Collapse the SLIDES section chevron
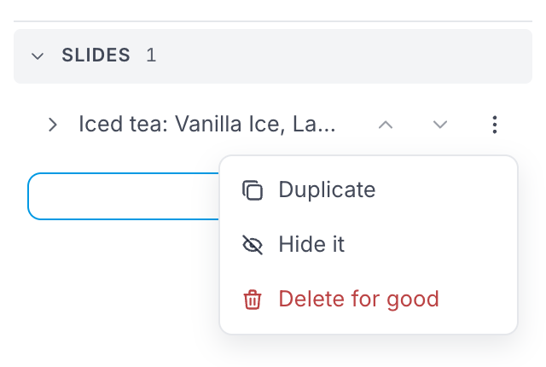This screenshot has height=367, width=546. tap(38, 55)
